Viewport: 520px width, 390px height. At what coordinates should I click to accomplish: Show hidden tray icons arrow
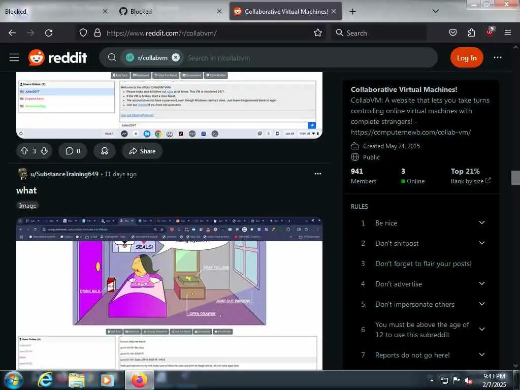pos(432,380)
